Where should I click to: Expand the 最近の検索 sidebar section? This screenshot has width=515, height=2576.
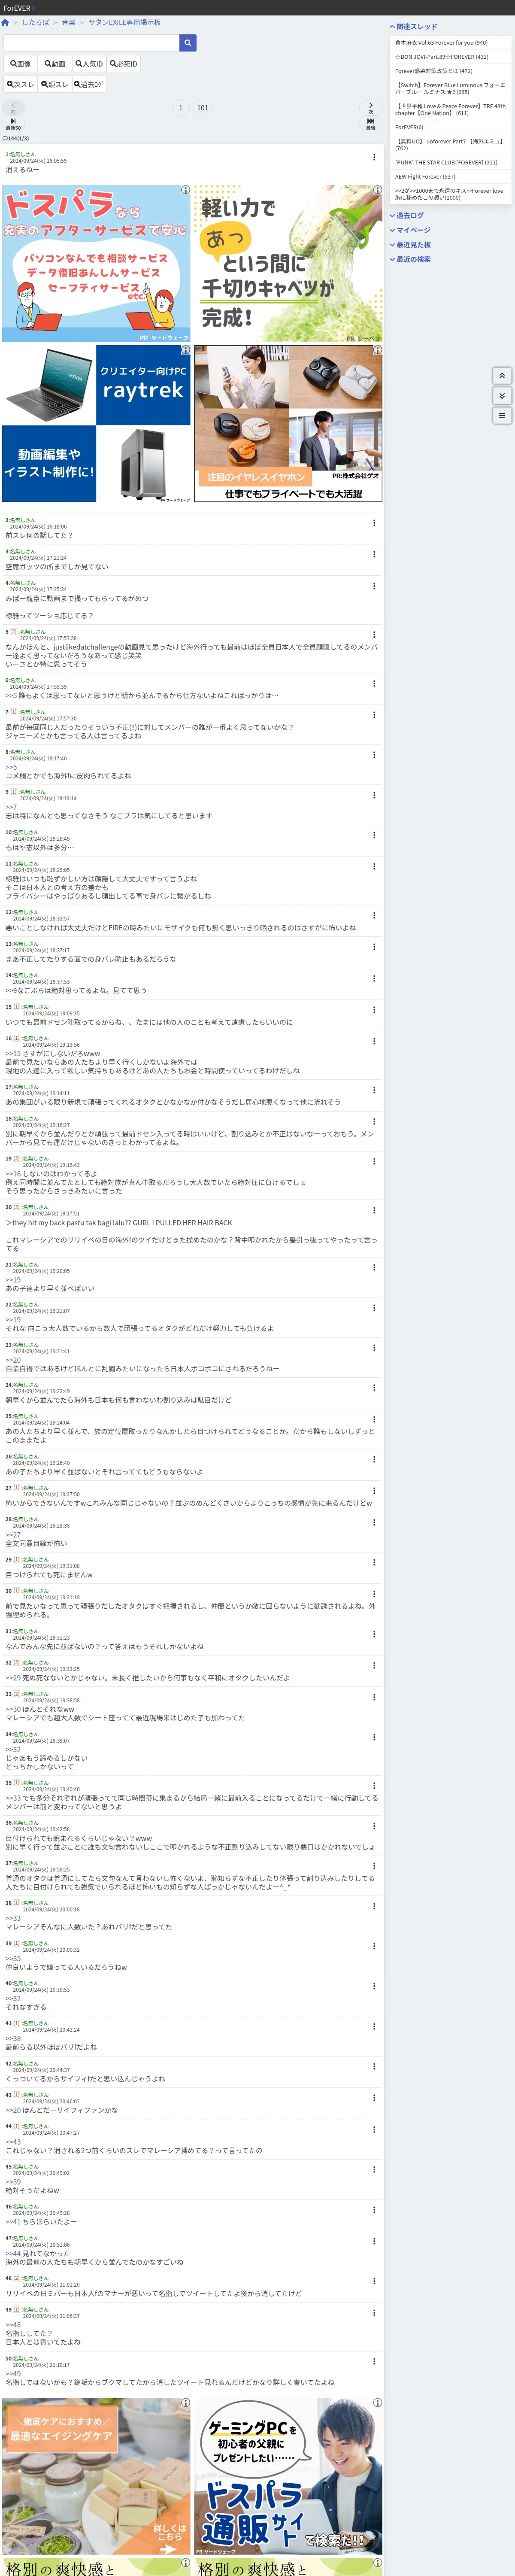(410, 259)
